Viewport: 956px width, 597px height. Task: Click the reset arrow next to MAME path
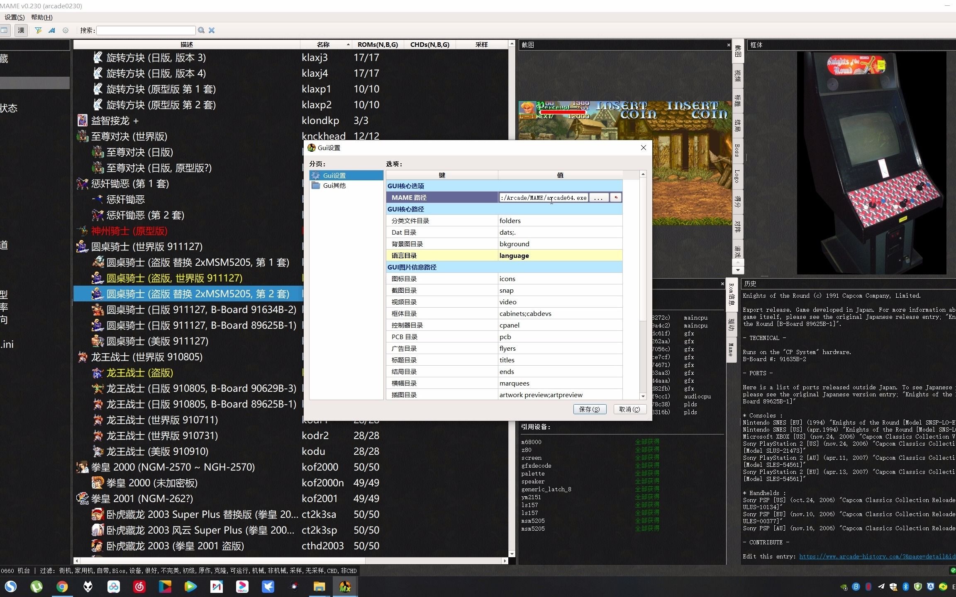(616, 198)
